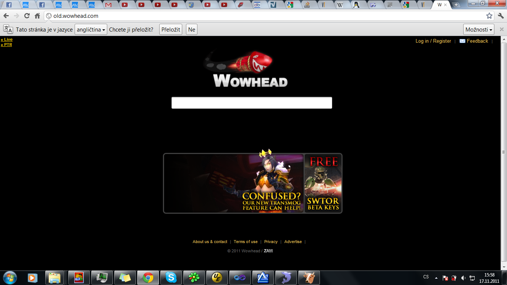507x285 pixels.
Task: Open the purple infinity icon app
Action: [240, 278]
